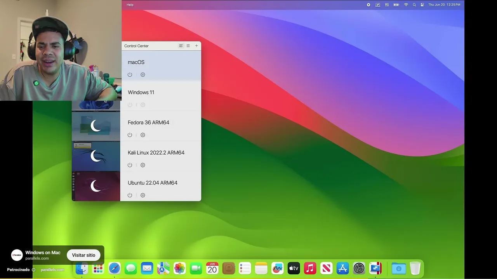Viewport: 497px width, 279px height.
Task: Click the Ubuntu 22.04 suspended thumbnail
Action: coord(96,186)
